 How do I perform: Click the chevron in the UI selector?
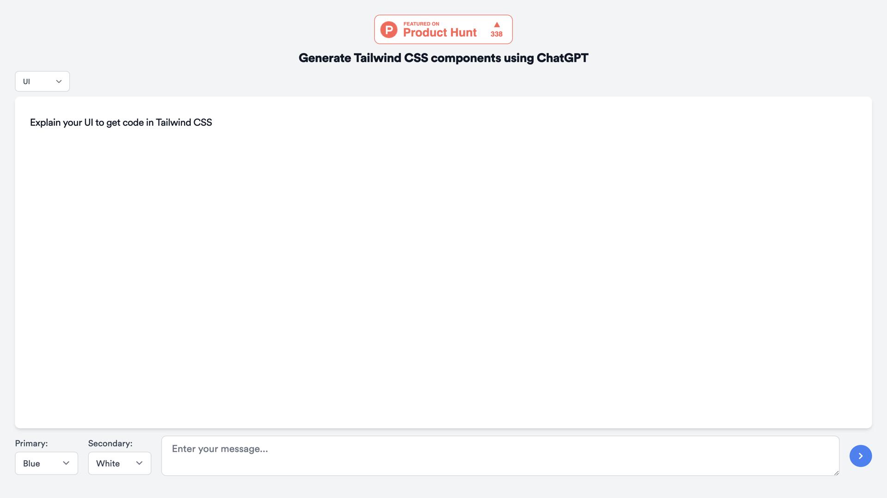pos(59,82)
